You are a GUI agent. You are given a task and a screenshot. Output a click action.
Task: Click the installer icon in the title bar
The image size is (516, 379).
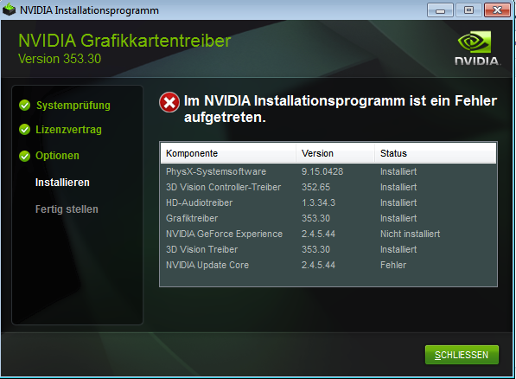9,10
